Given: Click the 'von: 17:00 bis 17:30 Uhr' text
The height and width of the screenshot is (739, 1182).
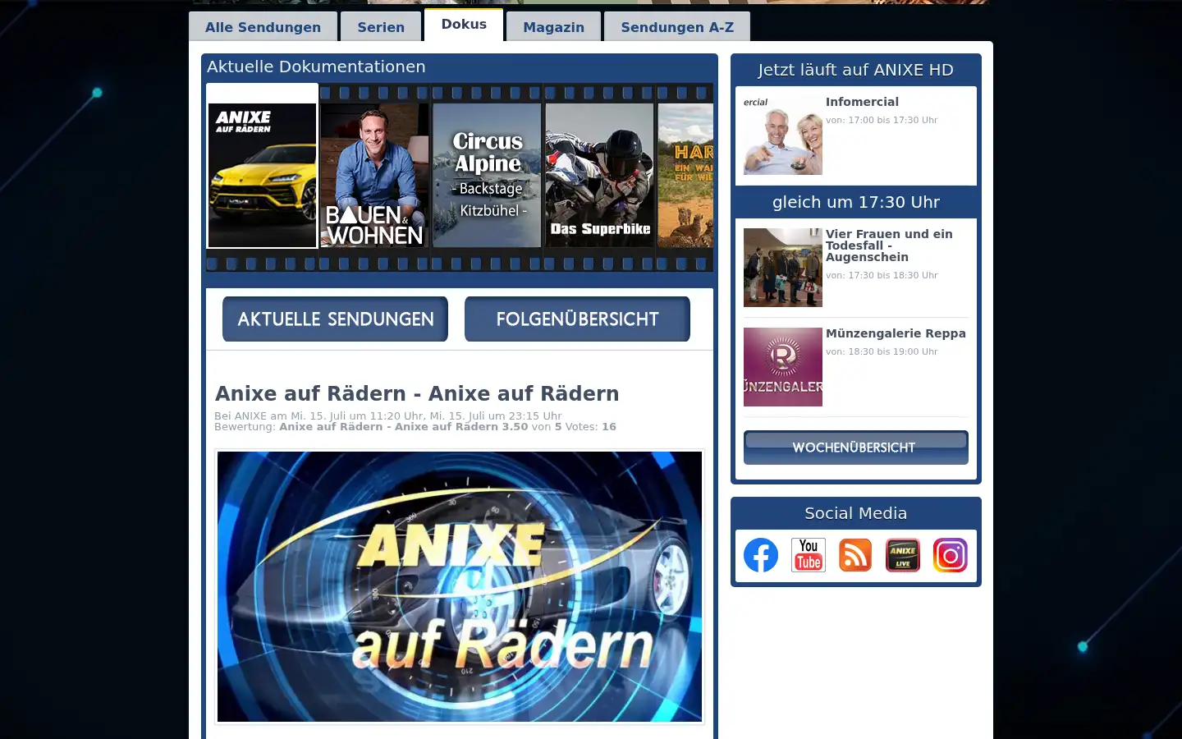Looking at the screenshot, I should pyautogui.click(x=882, y=120).
